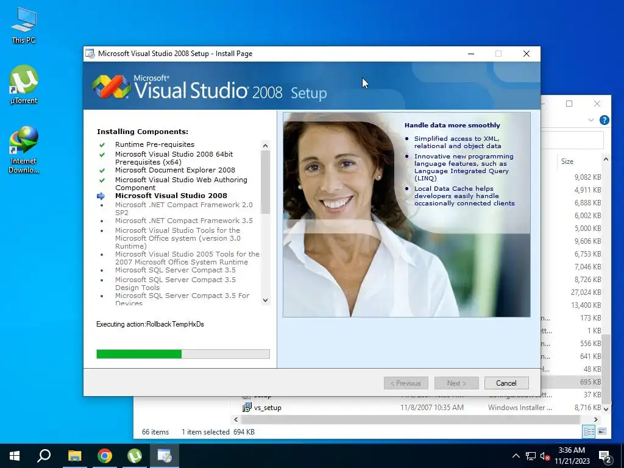Click the vs_setup file icon in Explorer
624x468 pixels.
tap(247, 408)
